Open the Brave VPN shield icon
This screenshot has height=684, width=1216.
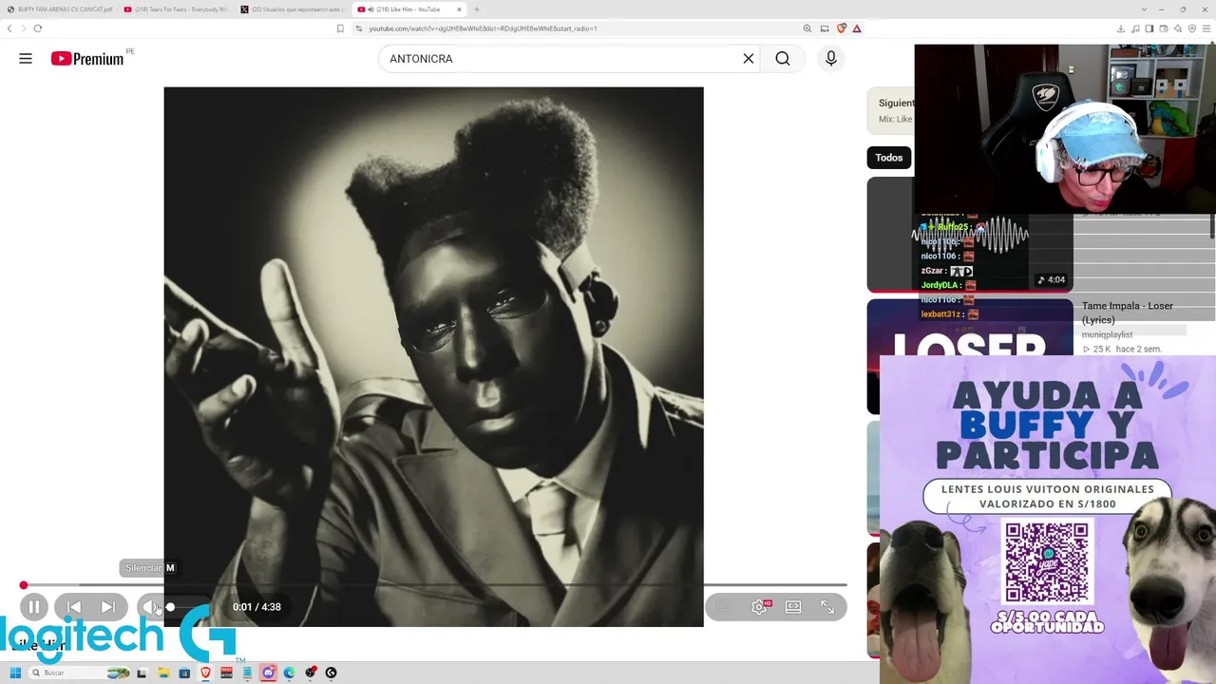coord(1192,28)
